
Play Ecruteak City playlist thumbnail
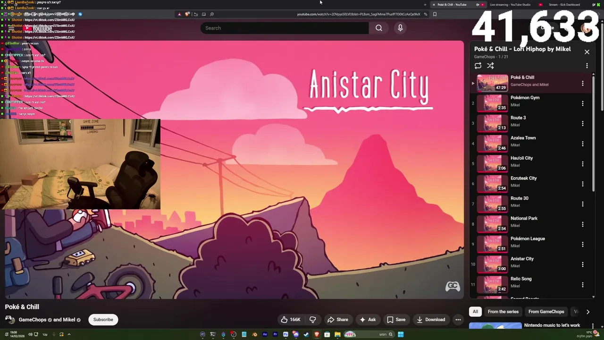(x=492, y=184)
